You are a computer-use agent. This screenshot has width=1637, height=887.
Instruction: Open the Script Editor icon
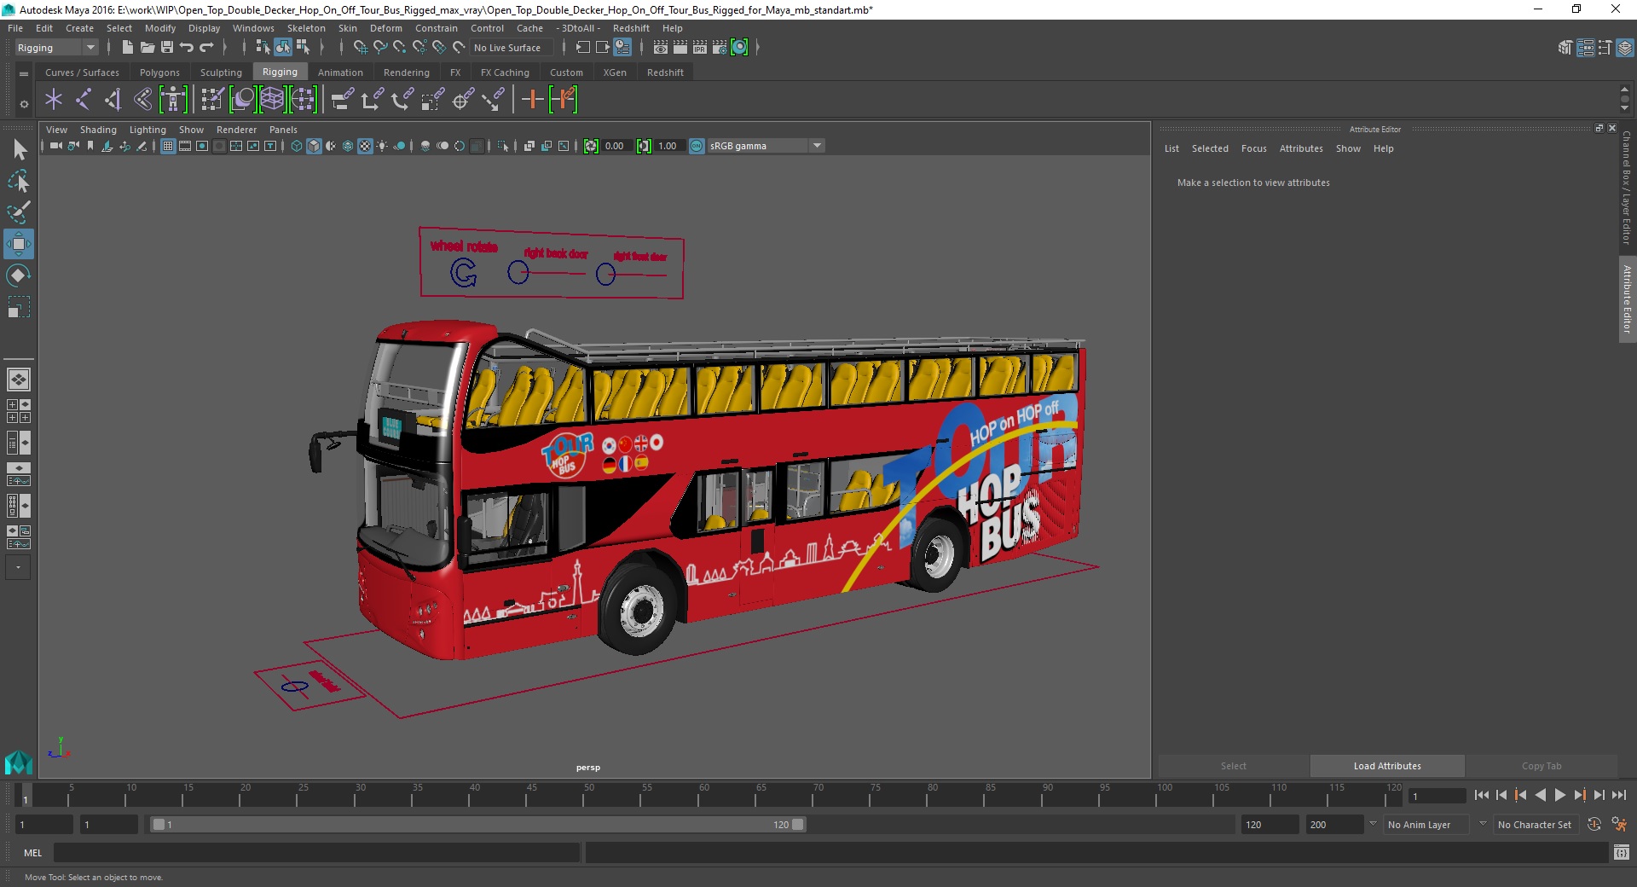1622,852
